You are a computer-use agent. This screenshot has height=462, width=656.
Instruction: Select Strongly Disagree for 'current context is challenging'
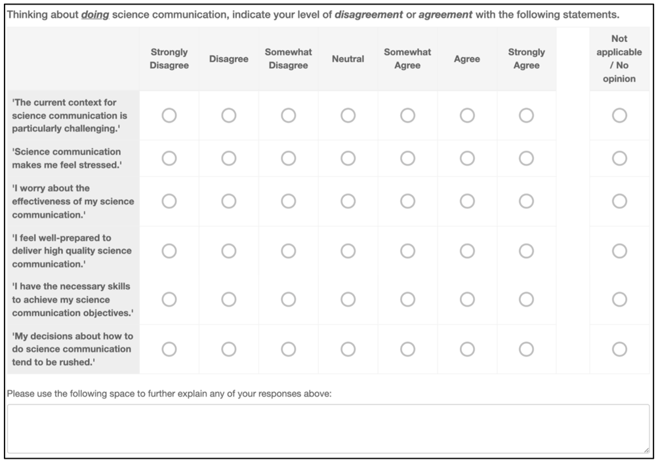[169, 115]
